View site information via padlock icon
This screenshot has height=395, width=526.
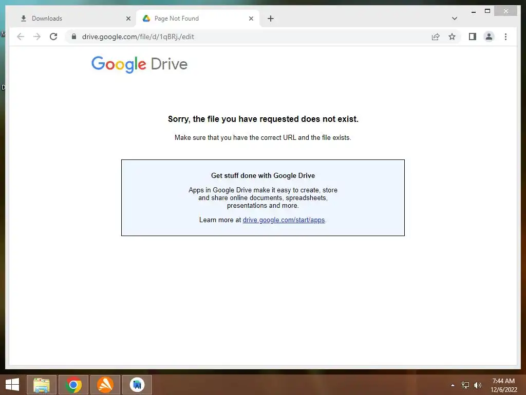pyautogui.click(x=74, y=37)
